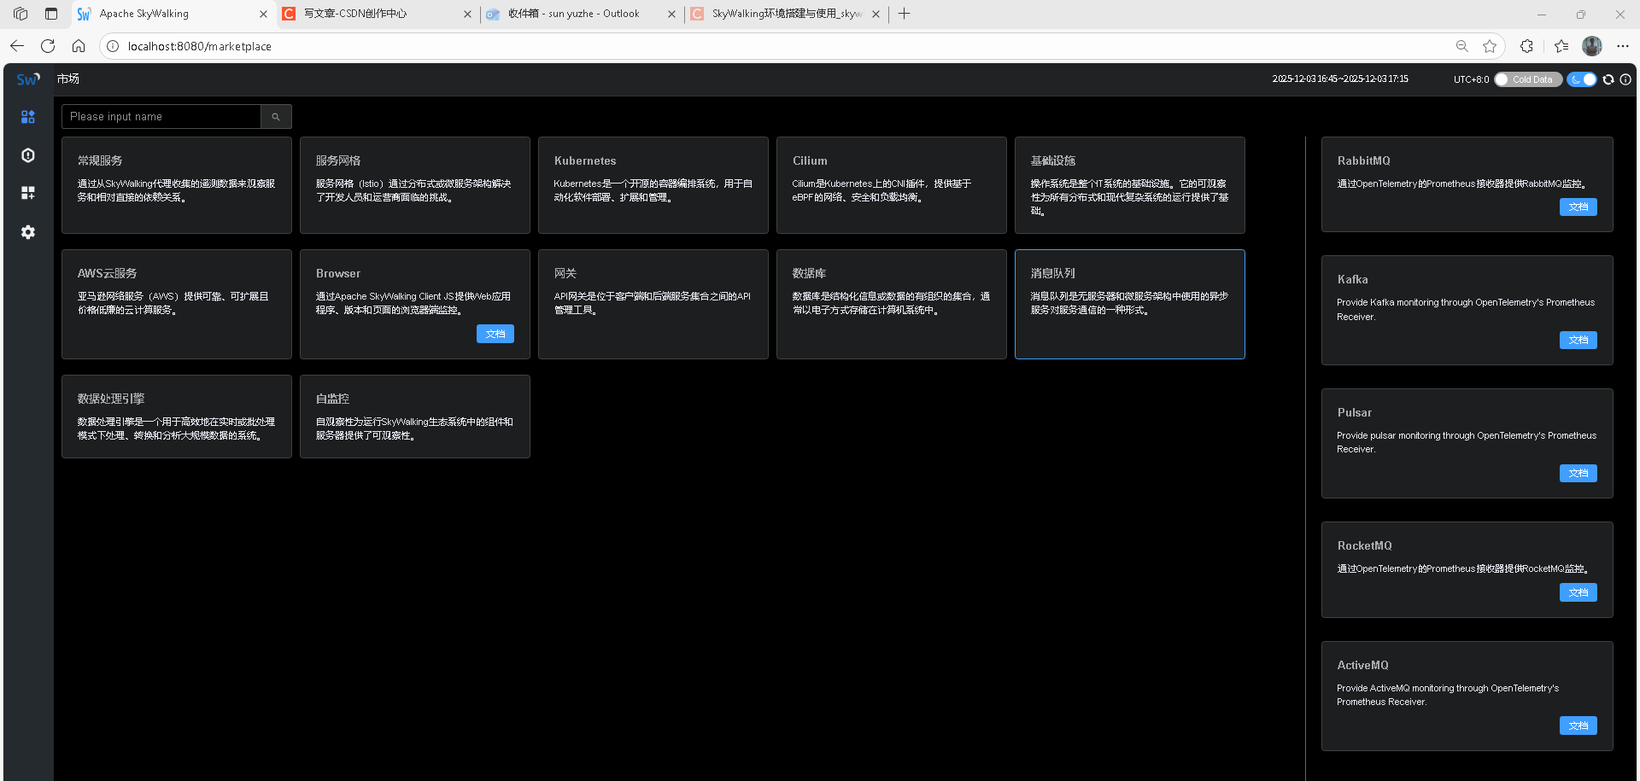Open the Alarm shield icon in the sidebar

coord(28,155)
